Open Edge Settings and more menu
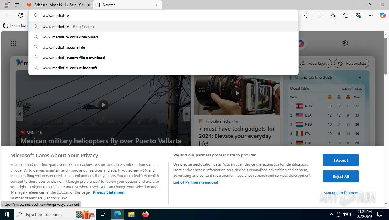The image size is (389, 220). (371, 15)
